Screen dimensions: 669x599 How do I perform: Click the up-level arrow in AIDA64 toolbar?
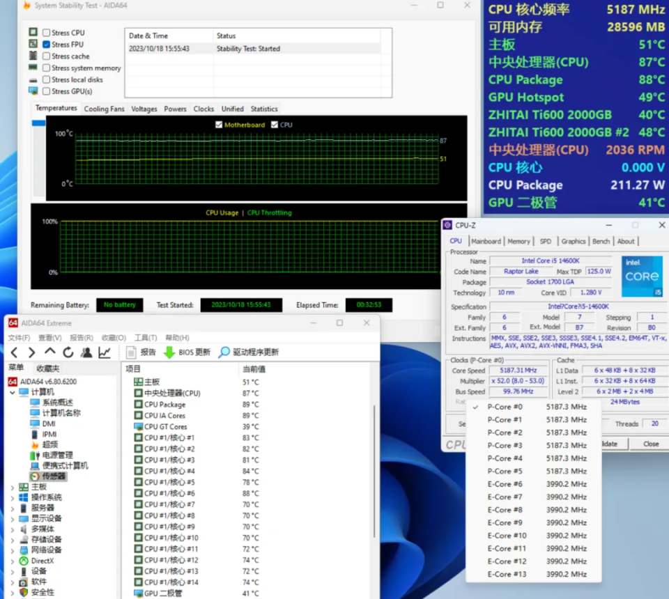[50, 352]
